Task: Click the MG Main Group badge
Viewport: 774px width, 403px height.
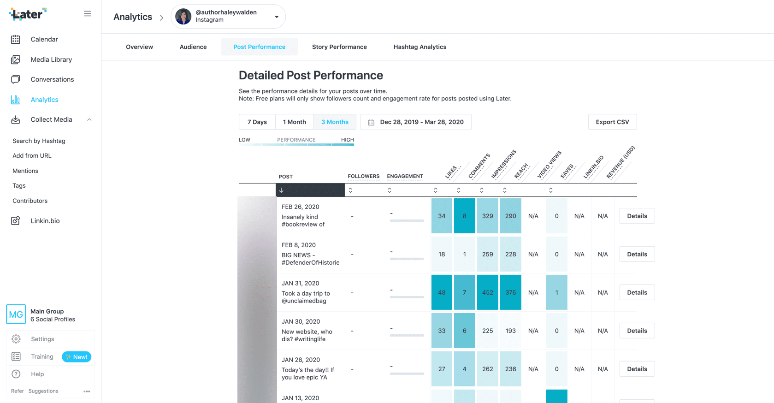Action: tap(16, 314)
